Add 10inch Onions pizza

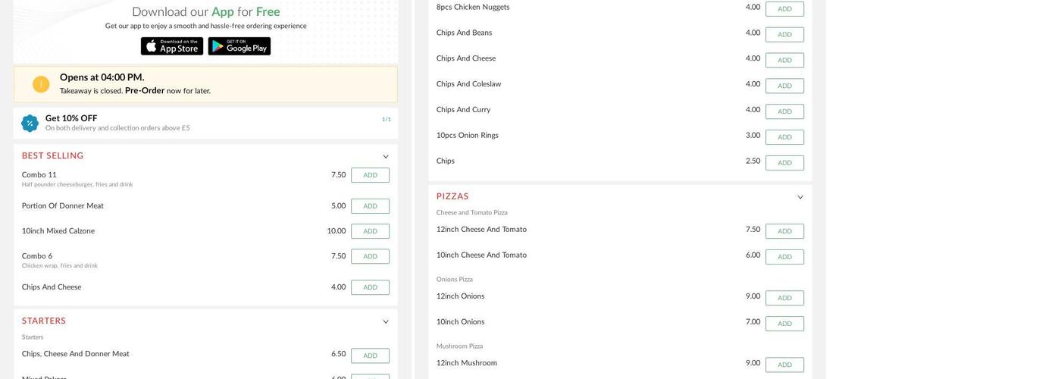point(784,324)
